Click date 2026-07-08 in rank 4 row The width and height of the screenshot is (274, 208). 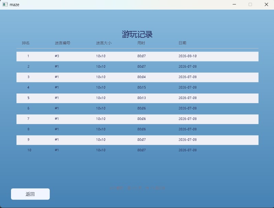(x=187, y=87)
